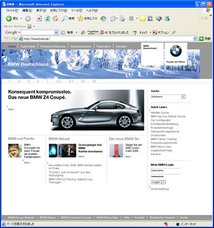Launch the Messenger people icon

167,19
